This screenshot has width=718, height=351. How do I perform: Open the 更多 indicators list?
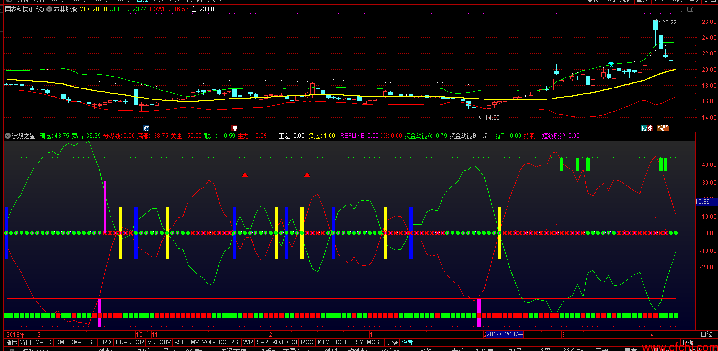click(392, 342)
